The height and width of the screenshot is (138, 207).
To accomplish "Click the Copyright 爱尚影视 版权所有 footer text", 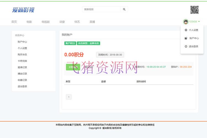I will pyautogui.click(x=105, y=128).
